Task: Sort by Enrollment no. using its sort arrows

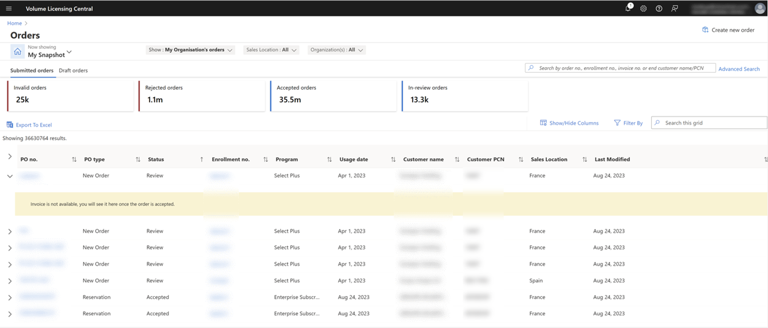Action: tap(266, 160)
